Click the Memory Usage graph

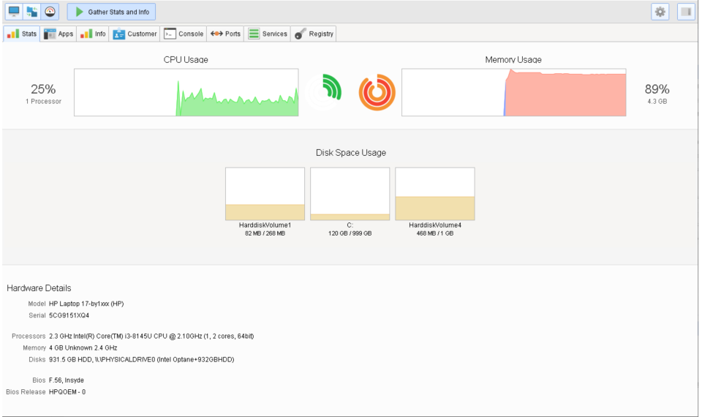[514, 92]
